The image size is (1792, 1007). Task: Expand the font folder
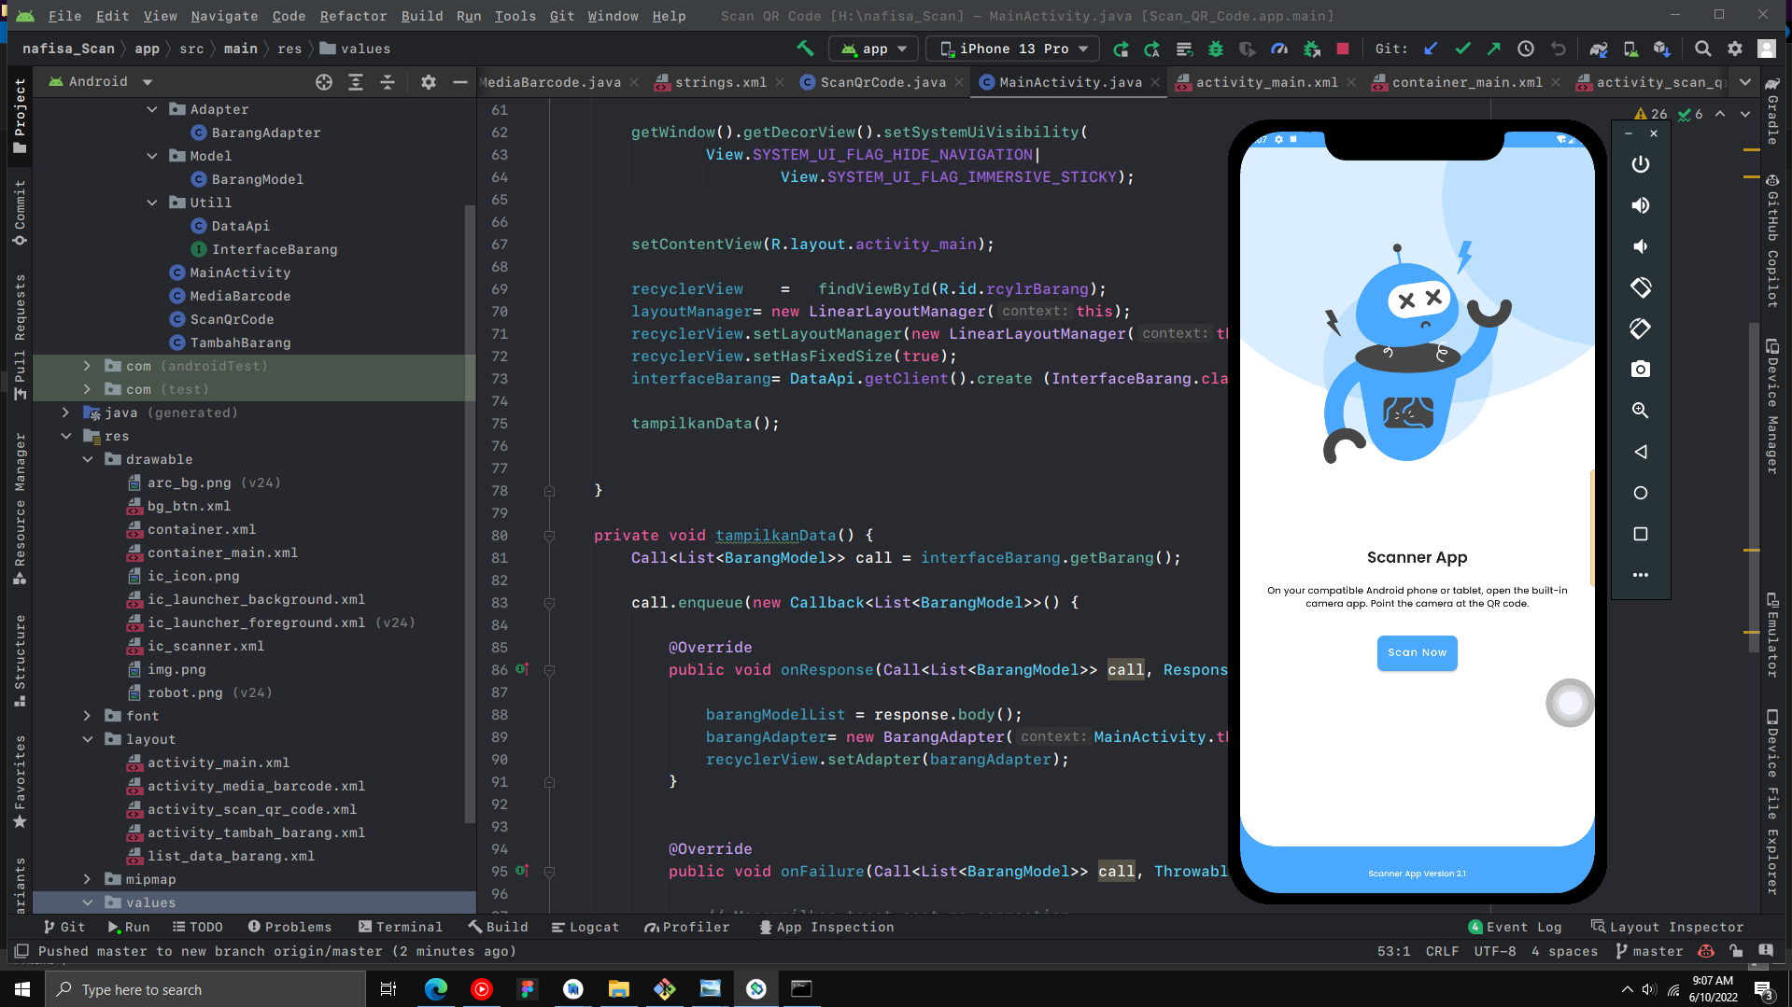pyautogui.click(x=87, y=716)
